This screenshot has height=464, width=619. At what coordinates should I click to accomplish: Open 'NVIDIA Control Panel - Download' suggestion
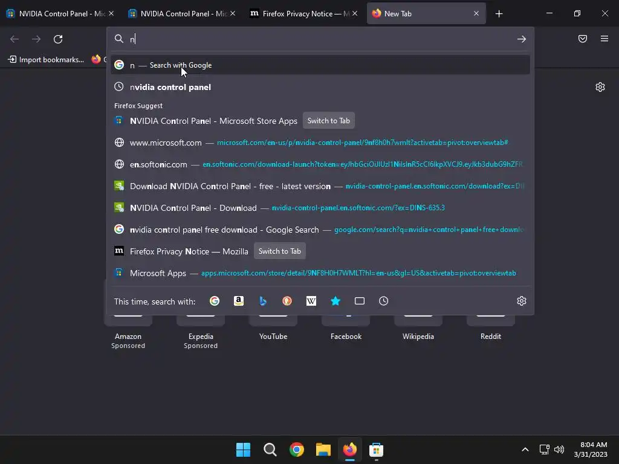[320, 208]
